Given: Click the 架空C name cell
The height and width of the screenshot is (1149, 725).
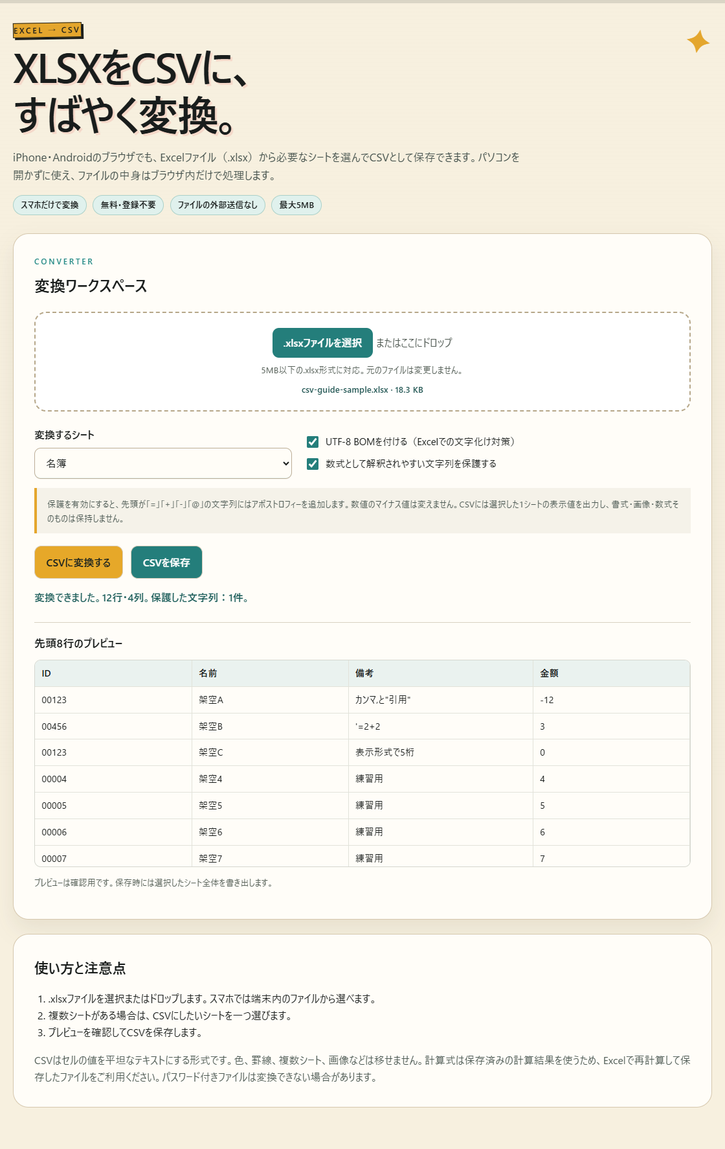Looking at the screenshot, I should [x=270, y=753].
